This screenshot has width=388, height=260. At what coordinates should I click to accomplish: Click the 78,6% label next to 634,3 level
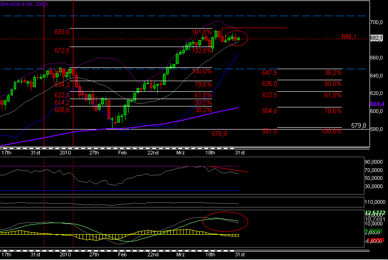(203, 84)
